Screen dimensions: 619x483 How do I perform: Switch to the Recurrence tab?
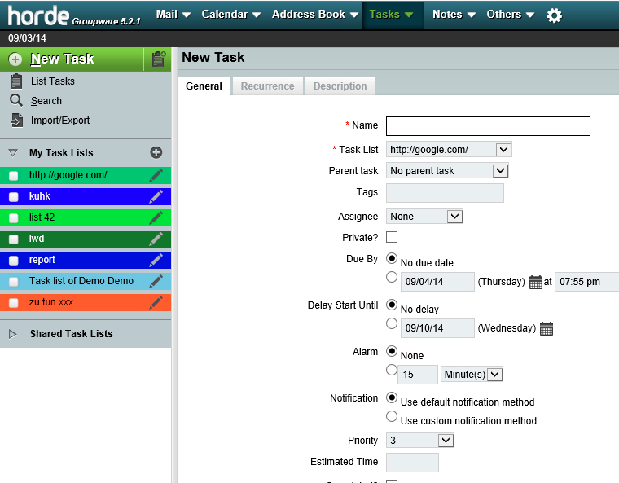click(x=267, y=86)
